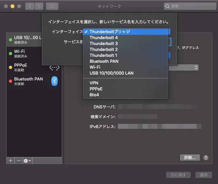Screen dimensions: 218x184
Task: Open the configuration dropdown stepper arrows
Action: coord(196,67)
